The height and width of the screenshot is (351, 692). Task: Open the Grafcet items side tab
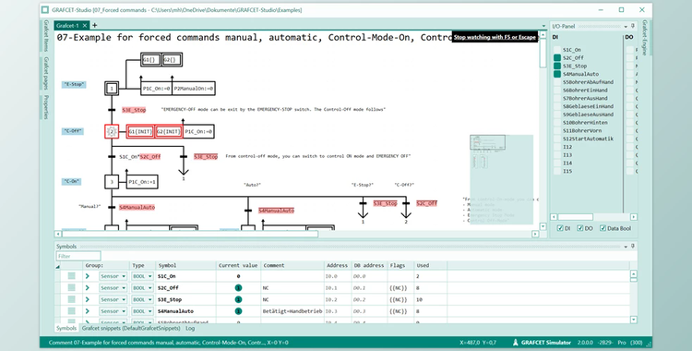tap(46, 36)
